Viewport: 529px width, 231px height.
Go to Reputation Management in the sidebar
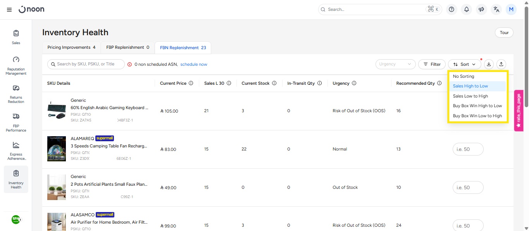coord(16,65)
